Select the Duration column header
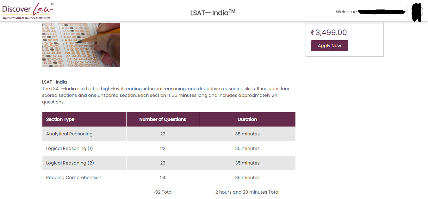428x199 pixels. pyautogui.click(x=247, y=119)
